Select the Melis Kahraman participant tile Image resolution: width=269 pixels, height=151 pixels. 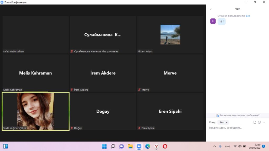(36, 73)
